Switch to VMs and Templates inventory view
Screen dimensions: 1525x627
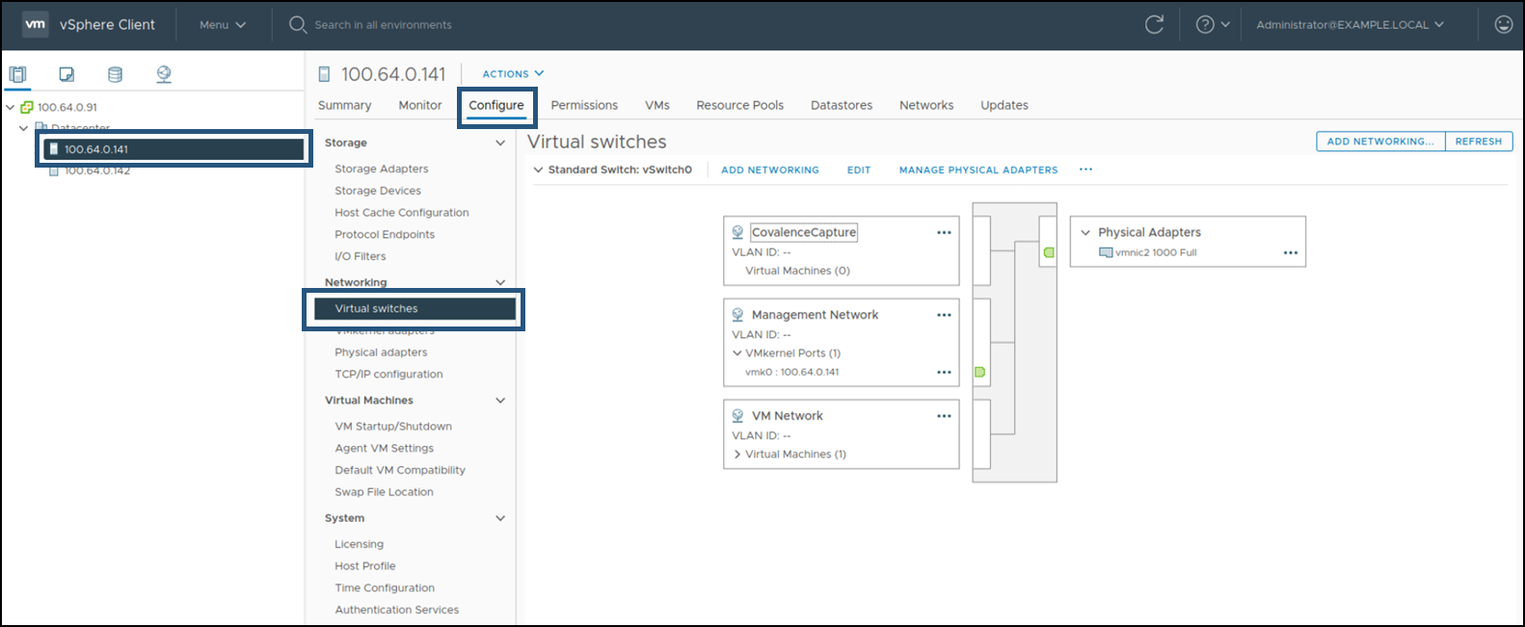coord(67,74)
